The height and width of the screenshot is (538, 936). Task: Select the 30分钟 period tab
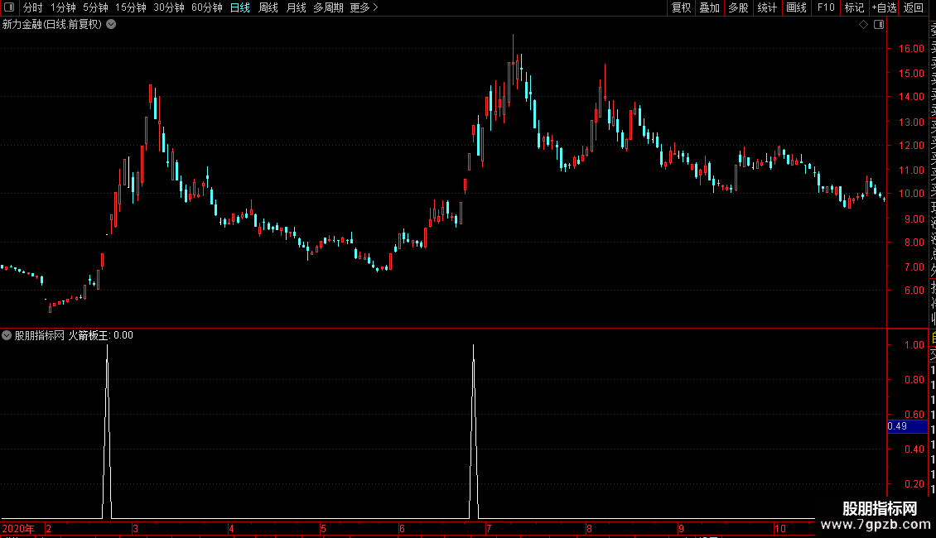169,7
